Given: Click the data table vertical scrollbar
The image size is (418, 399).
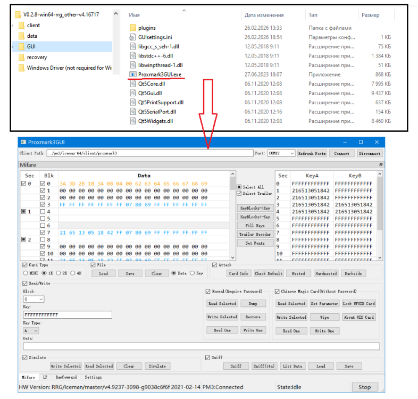Looking at the screenshot, I should (232, 213).
